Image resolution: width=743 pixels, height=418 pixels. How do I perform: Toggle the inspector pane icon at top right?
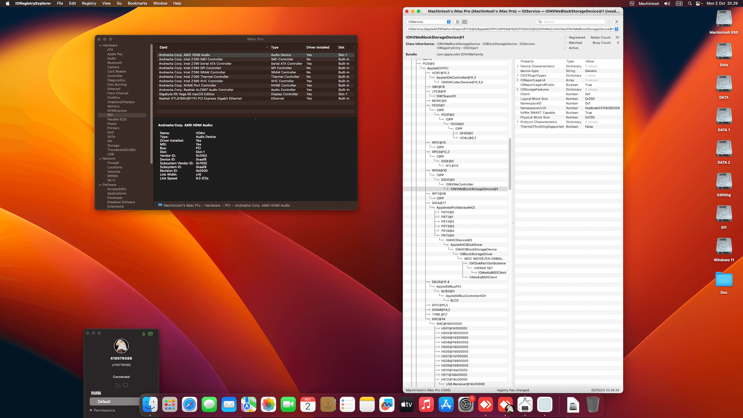(x=616, y=22)
